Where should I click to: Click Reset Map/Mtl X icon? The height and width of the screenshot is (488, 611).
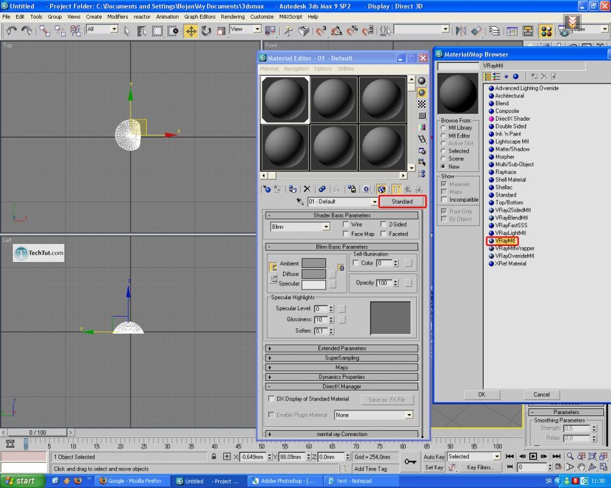pos(307,189)
